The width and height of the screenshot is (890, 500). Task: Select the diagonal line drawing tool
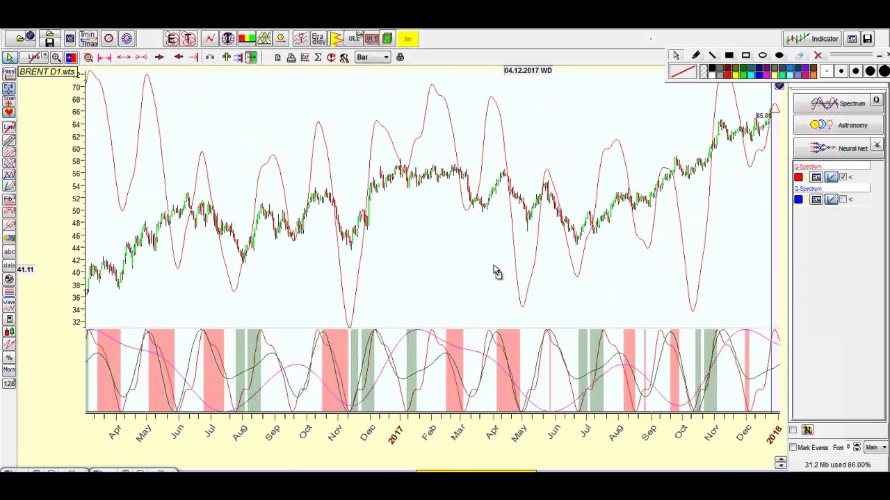(x=713, y=55)
